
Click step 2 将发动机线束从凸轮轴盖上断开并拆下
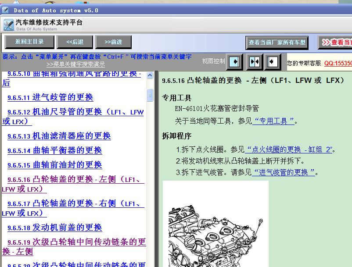(x=240, y=161)
